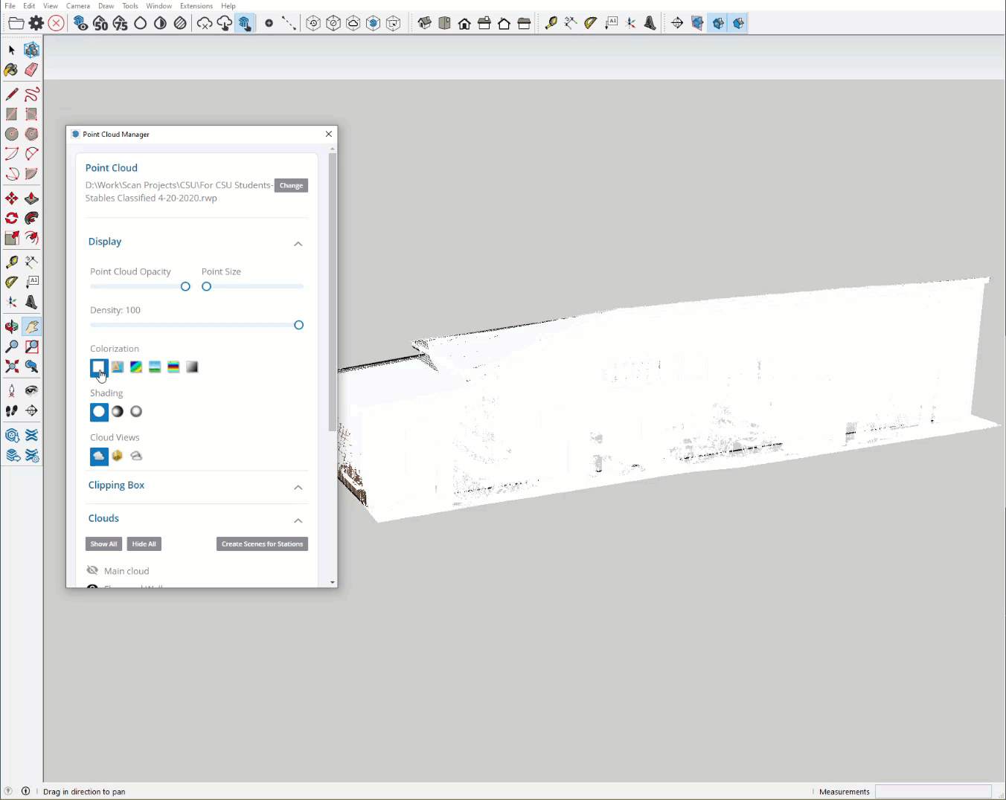Activate the Zoom Window tool

pos(31,346)
